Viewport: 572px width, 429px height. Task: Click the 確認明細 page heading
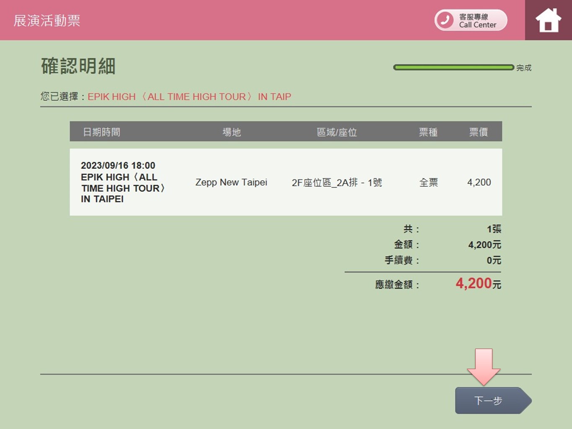tap(78, 66)
